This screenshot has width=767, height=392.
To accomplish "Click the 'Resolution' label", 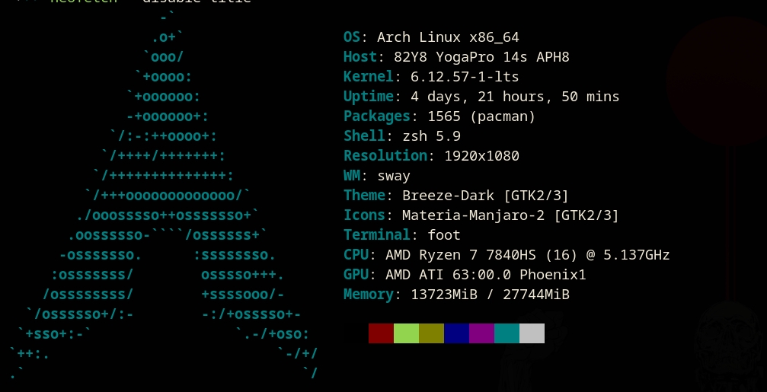I will [x=385, y=156].
